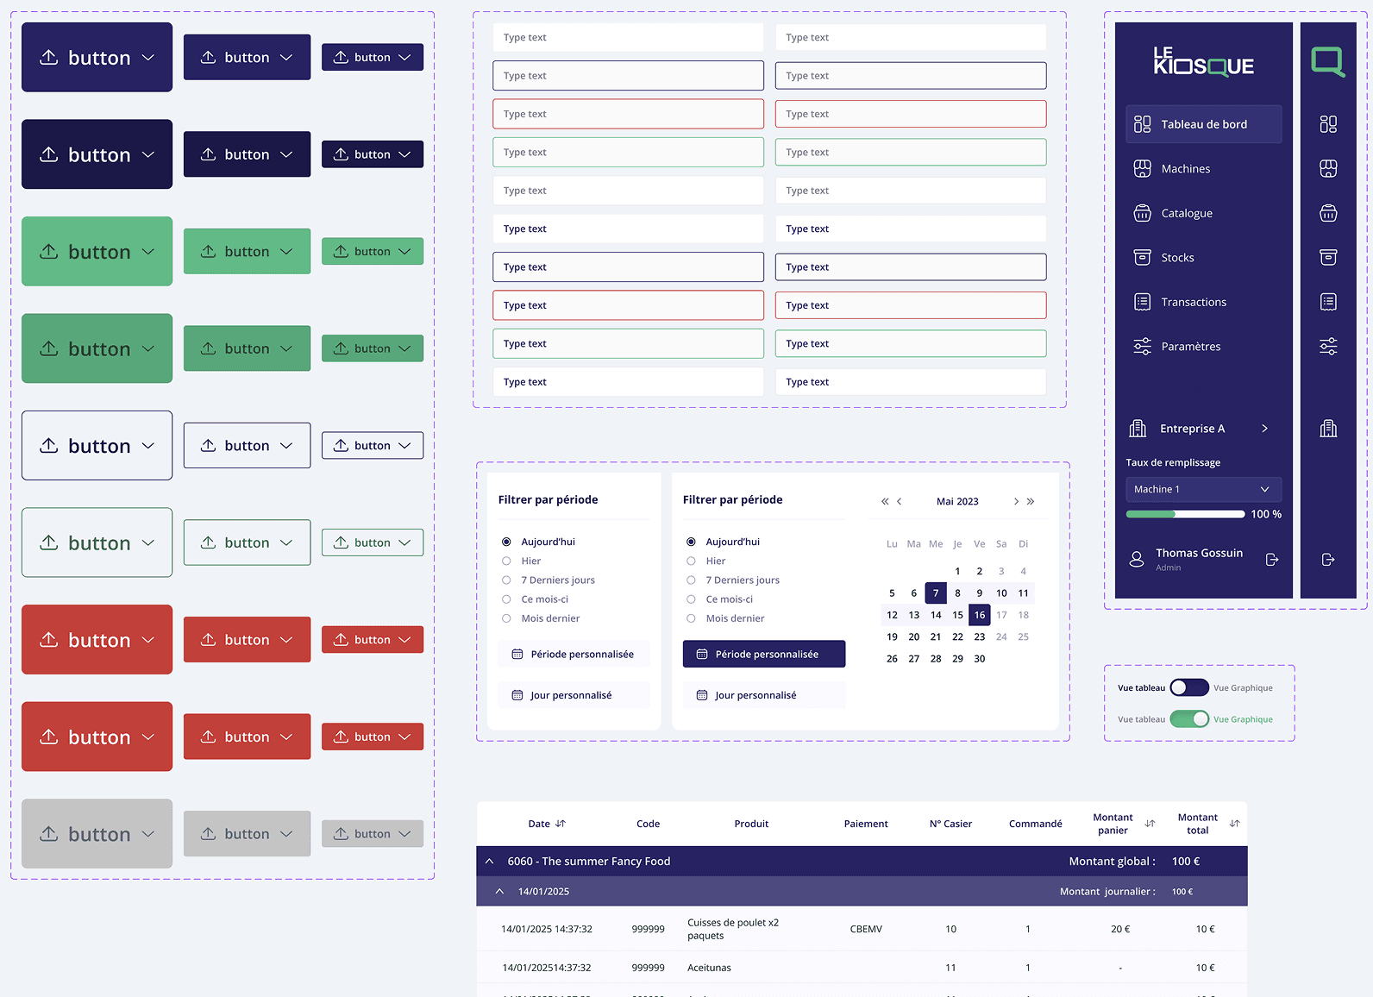Collapse the 6060 - The summer Fancy Food group
Screen dimensions: 1373x997
[490, 861]
